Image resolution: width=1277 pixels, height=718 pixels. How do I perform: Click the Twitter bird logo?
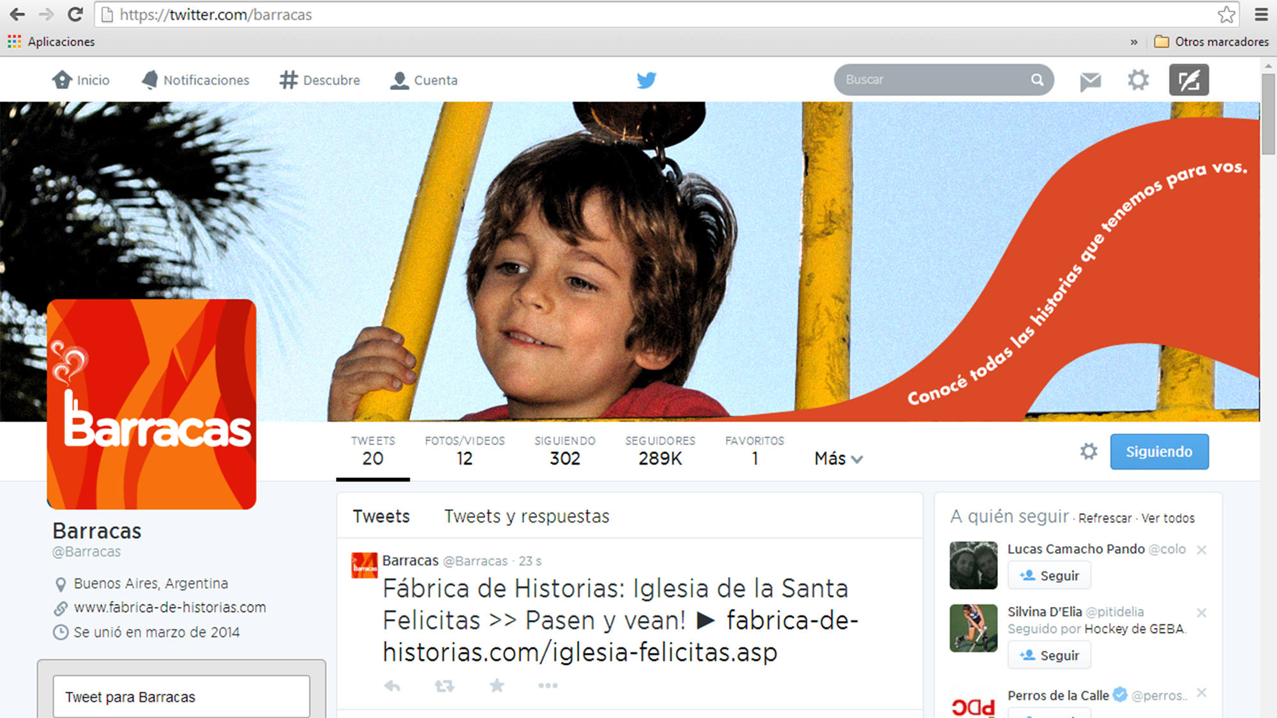[646, 80]
